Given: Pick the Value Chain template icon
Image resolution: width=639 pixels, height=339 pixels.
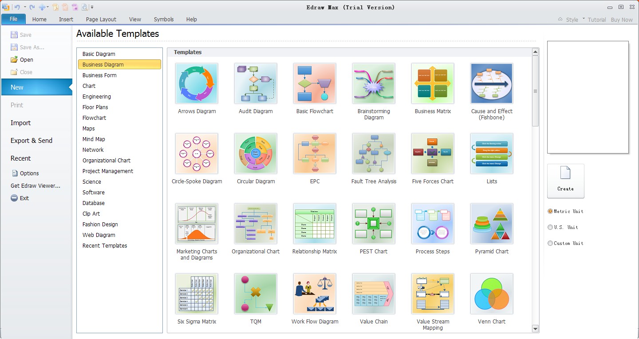Looking at the screenshot, I should pos(374,294).
